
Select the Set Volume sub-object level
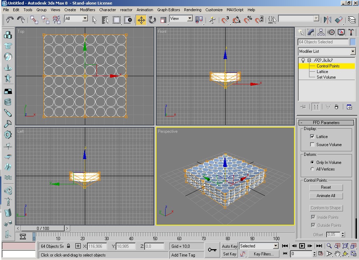(326, 77)
